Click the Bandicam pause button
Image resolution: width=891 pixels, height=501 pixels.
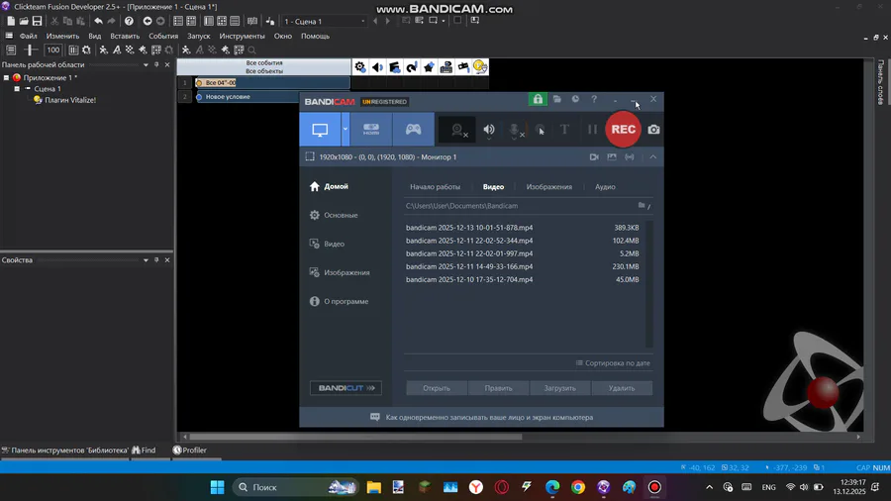592,130
